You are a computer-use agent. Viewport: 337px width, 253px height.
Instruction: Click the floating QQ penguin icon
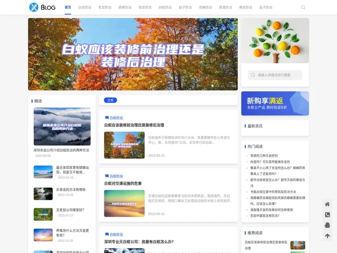pos(327,225)
